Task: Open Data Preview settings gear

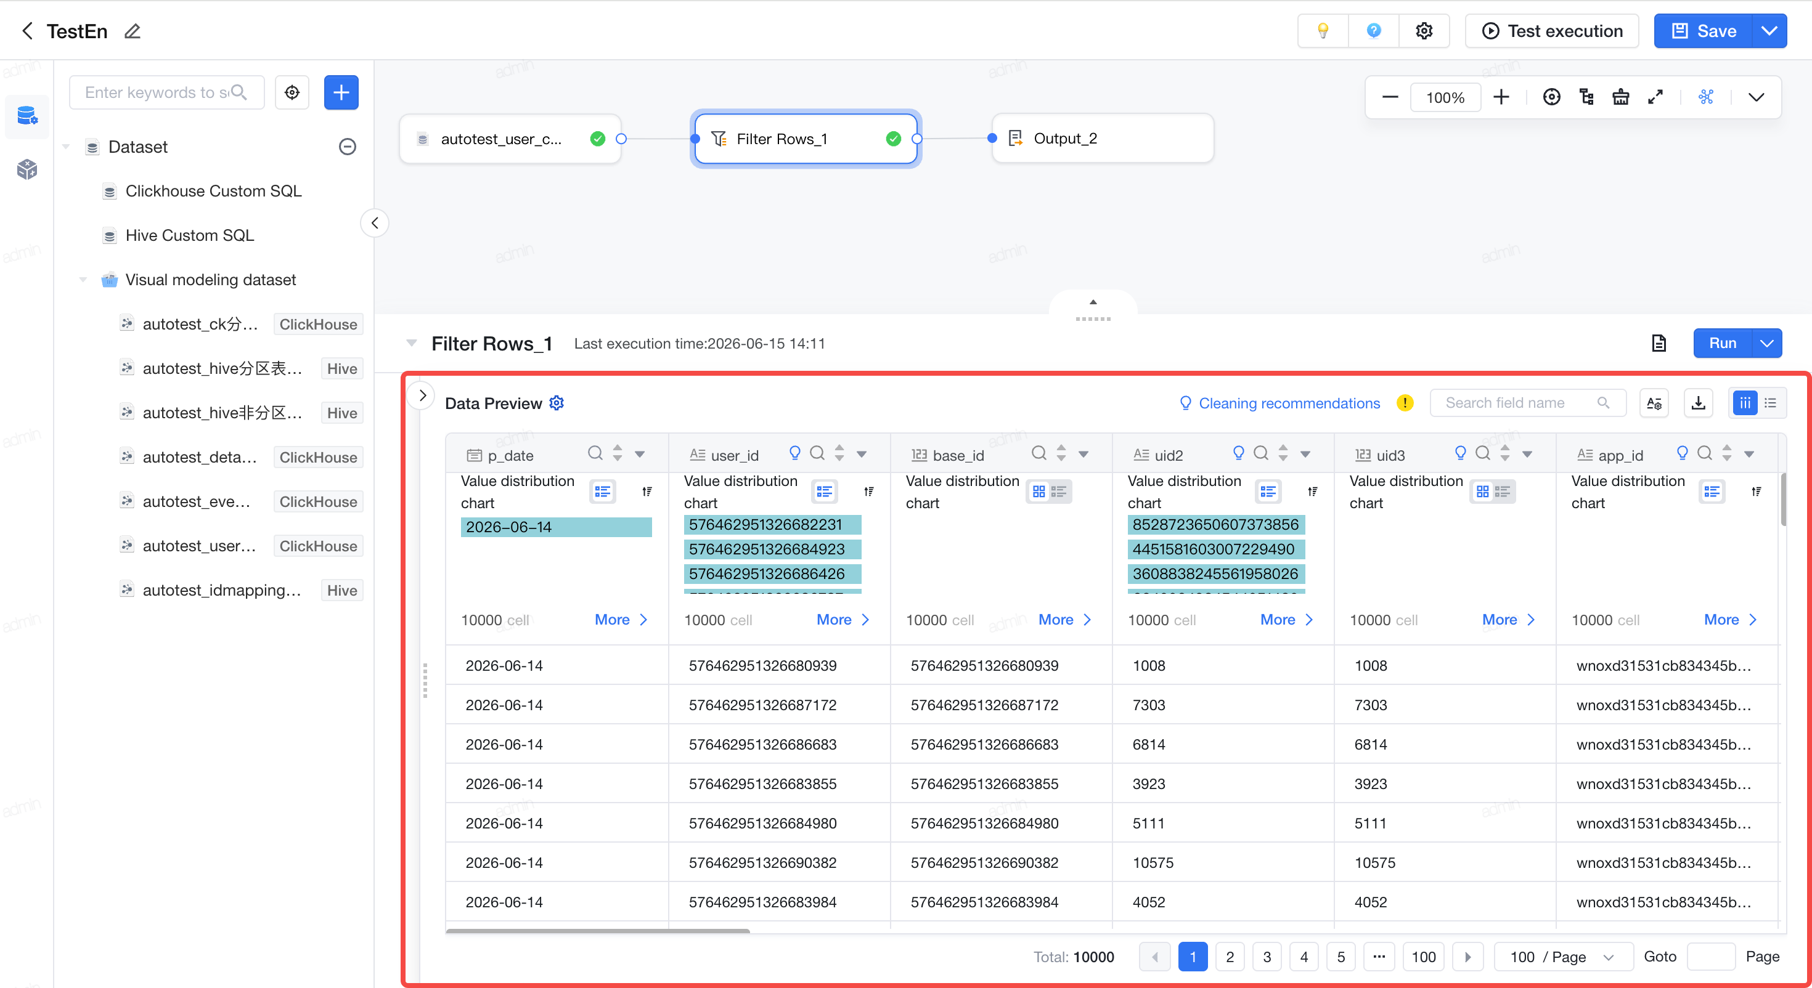Action: point(557,403)
